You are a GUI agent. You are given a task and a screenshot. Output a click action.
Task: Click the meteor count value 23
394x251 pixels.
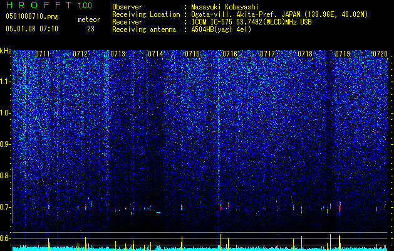(91, 29)
